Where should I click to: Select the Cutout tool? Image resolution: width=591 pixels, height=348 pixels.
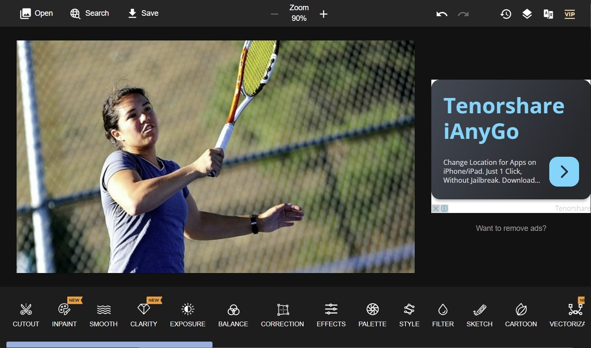(x=26, y=314)
